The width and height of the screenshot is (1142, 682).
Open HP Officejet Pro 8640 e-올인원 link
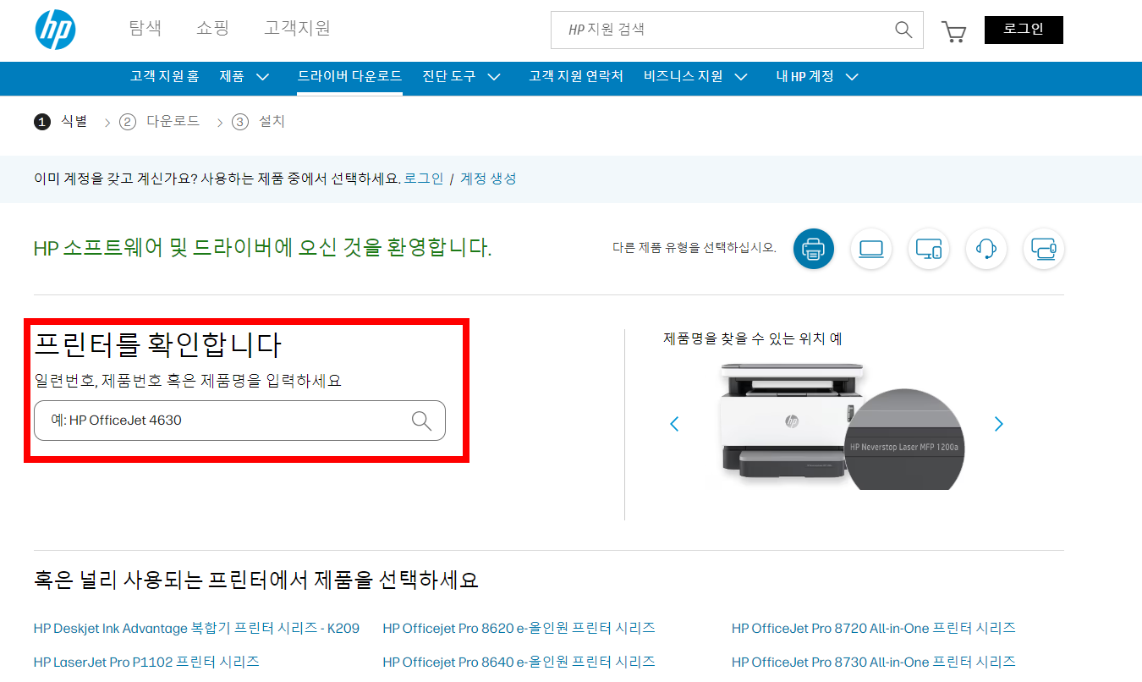click(x=519, y=662)
